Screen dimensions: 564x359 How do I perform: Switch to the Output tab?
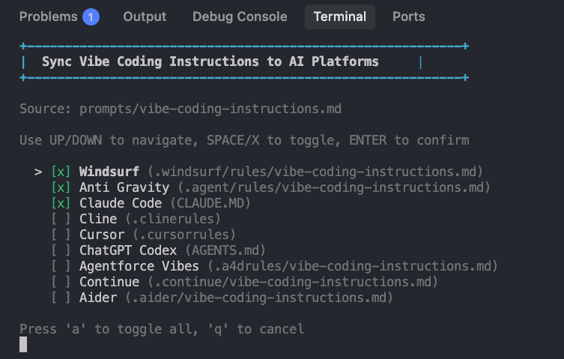[145, 17]
